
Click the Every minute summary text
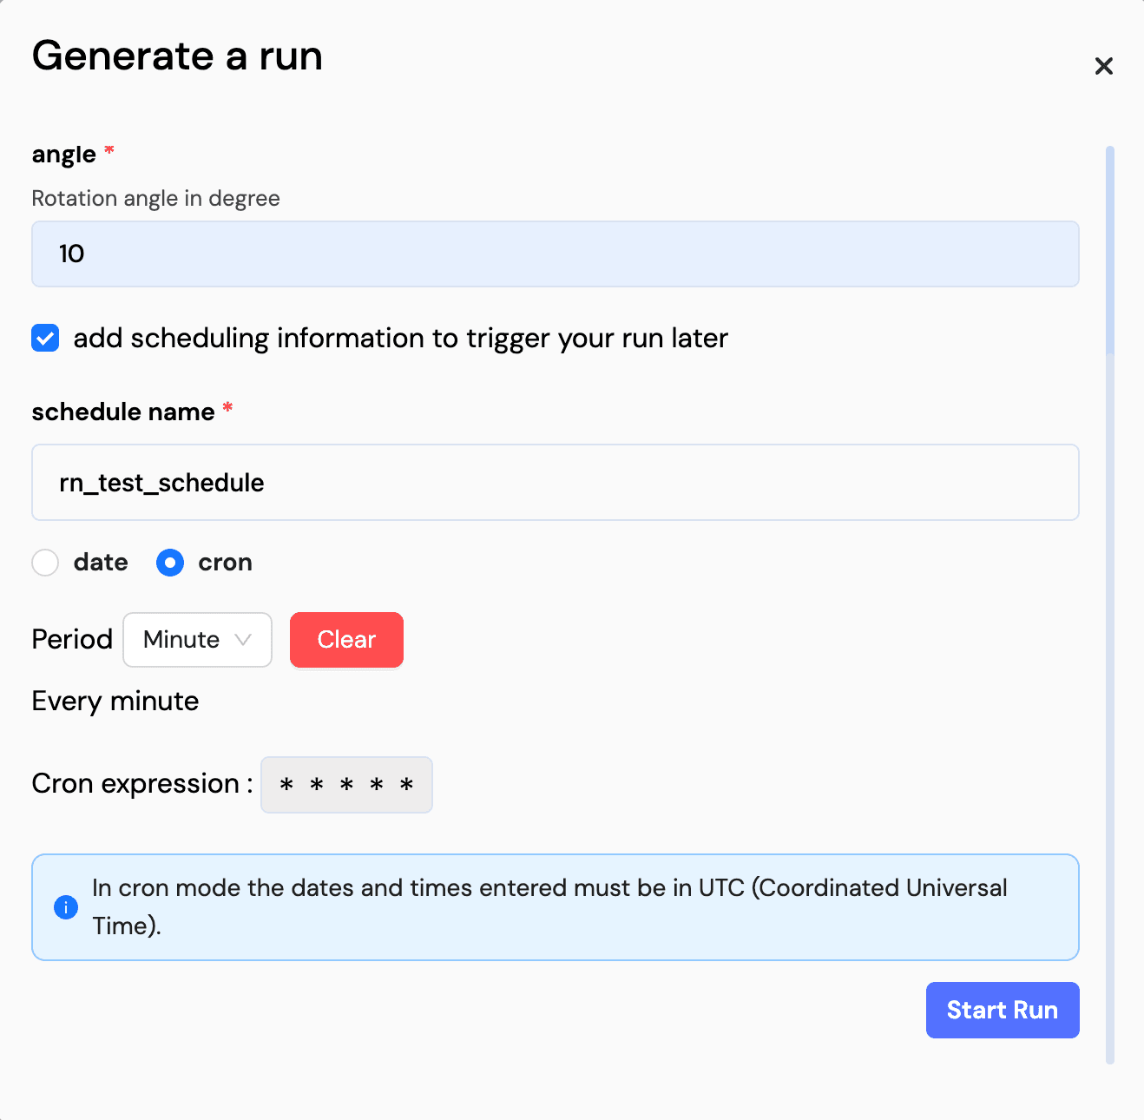tap(115, 701)
